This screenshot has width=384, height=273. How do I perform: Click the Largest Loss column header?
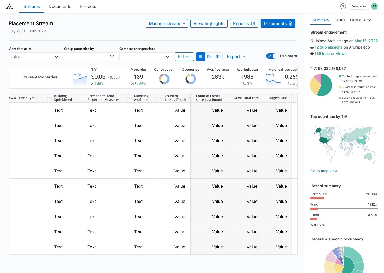pos(278,98)
